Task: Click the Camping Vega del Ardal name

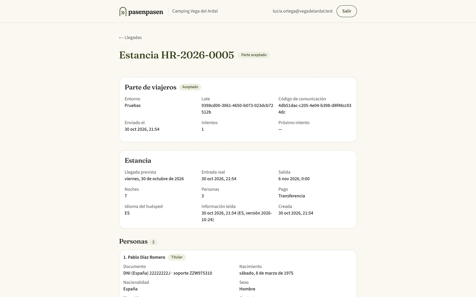Action: (195, 11)
